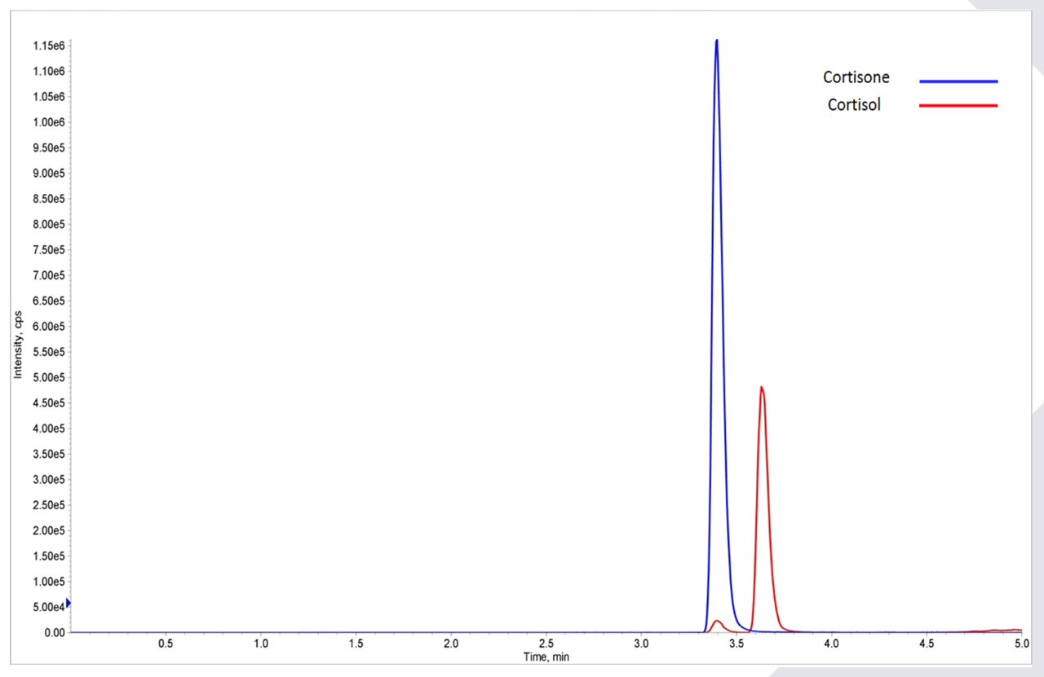The image size is (1044, 677).
Task: Click the red Cortisol legend line swatch
Action: coord(958,106)
